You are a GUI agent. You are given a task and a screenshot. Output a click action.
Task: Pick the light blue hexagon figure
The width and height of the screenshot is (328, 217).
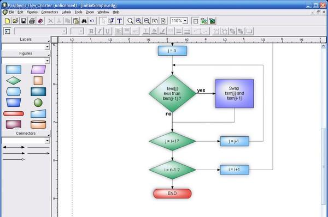coord(14,92)
